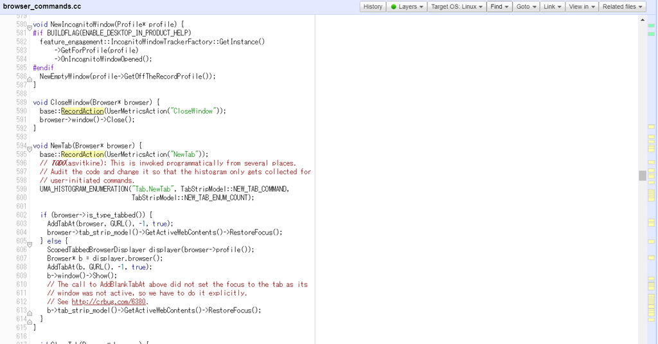The width and height of the screenshot is (658, 344).
Task: Click OnIncognitoWindowOpened on line 584
Action: [102, 59]
